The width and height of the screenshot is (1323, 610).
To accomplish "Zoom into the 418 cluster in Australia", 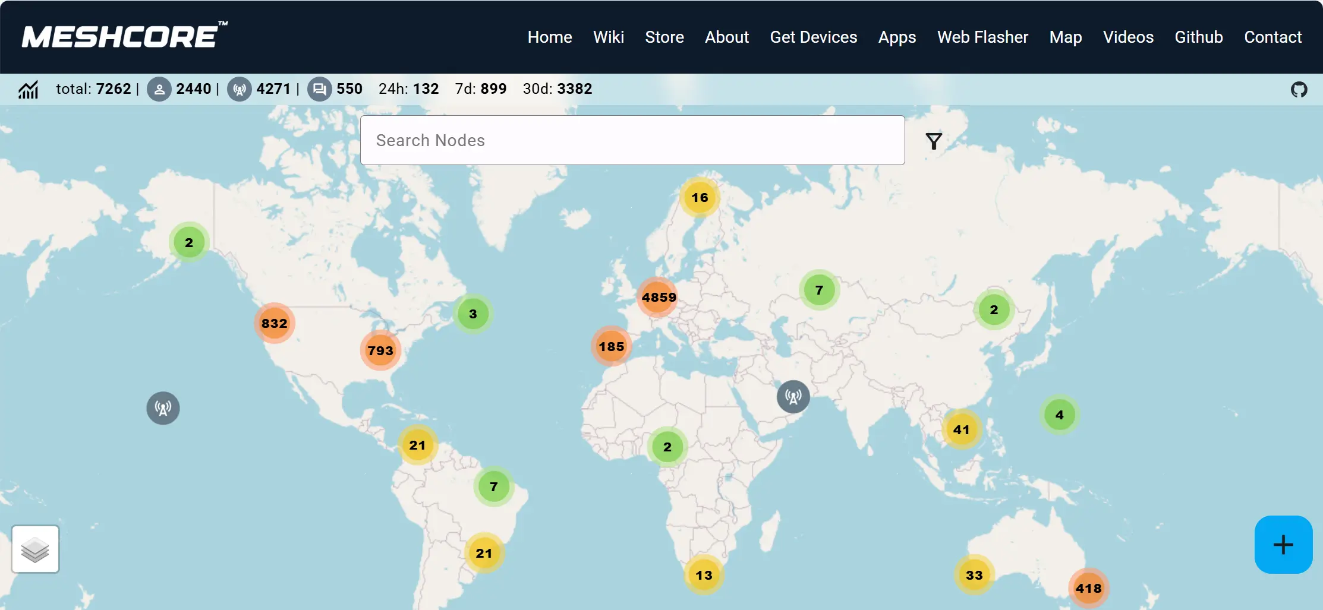I will (x=1088, y=588).
